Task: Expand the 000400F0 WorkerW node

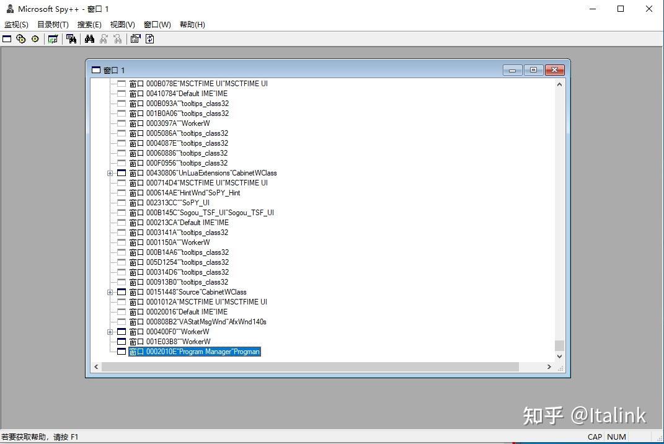Action: tap(110, 332)
